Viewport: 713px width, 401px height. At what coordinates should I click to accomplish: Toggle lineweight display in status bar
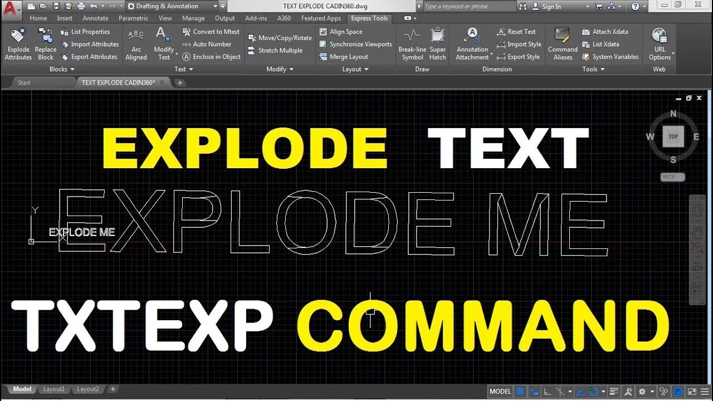614,392
